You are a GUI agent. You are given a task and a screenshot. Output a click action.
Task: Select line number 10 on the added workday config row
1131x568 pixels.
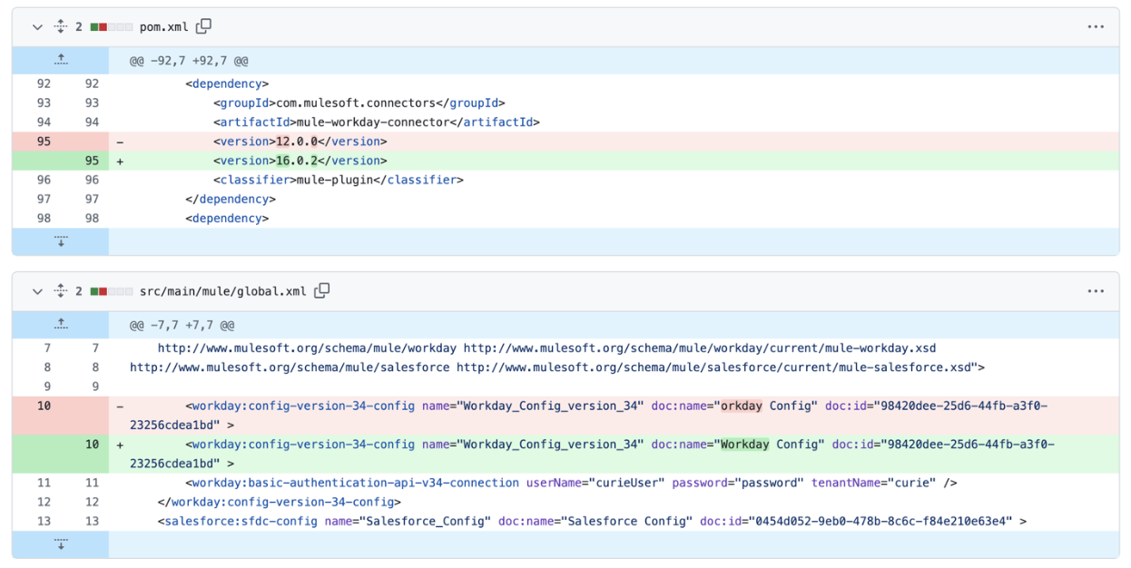92,444
